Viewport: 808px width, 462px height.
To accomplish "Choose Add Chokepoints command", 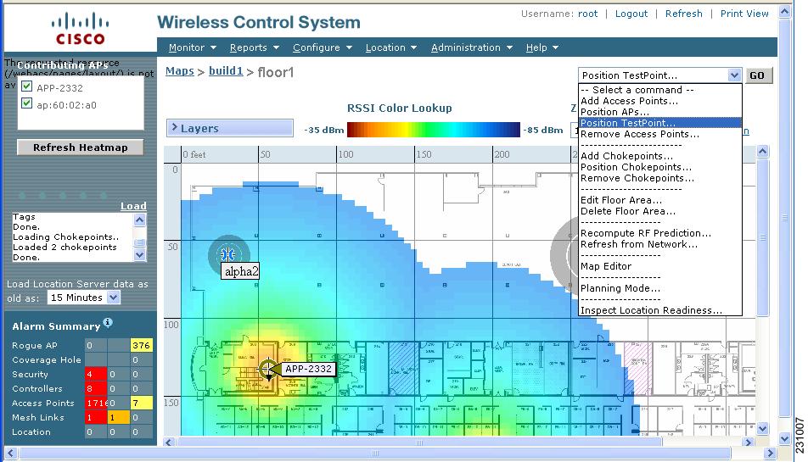I will click(659, 156).
